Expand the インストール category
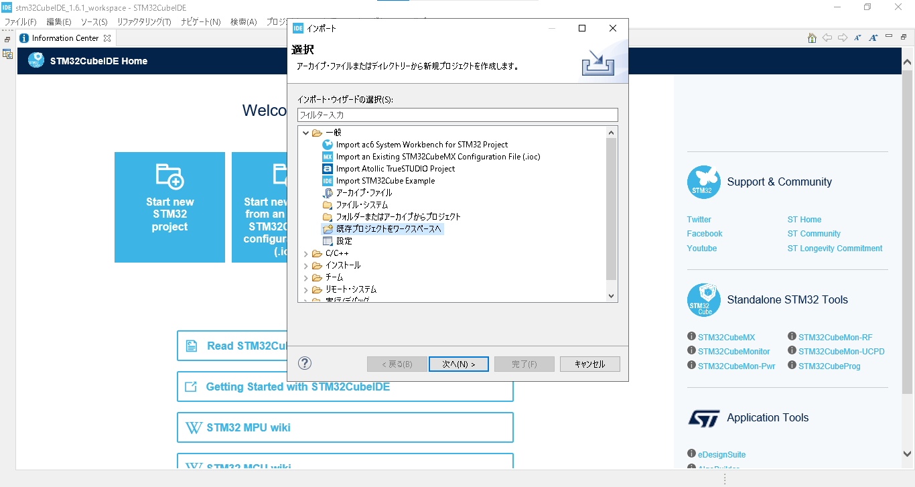This screenshot has height=487, width=915. pos(305,265)
